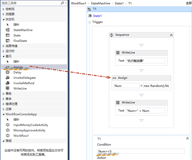Expand the 消息传递 toolbox group

coord(3,46)
